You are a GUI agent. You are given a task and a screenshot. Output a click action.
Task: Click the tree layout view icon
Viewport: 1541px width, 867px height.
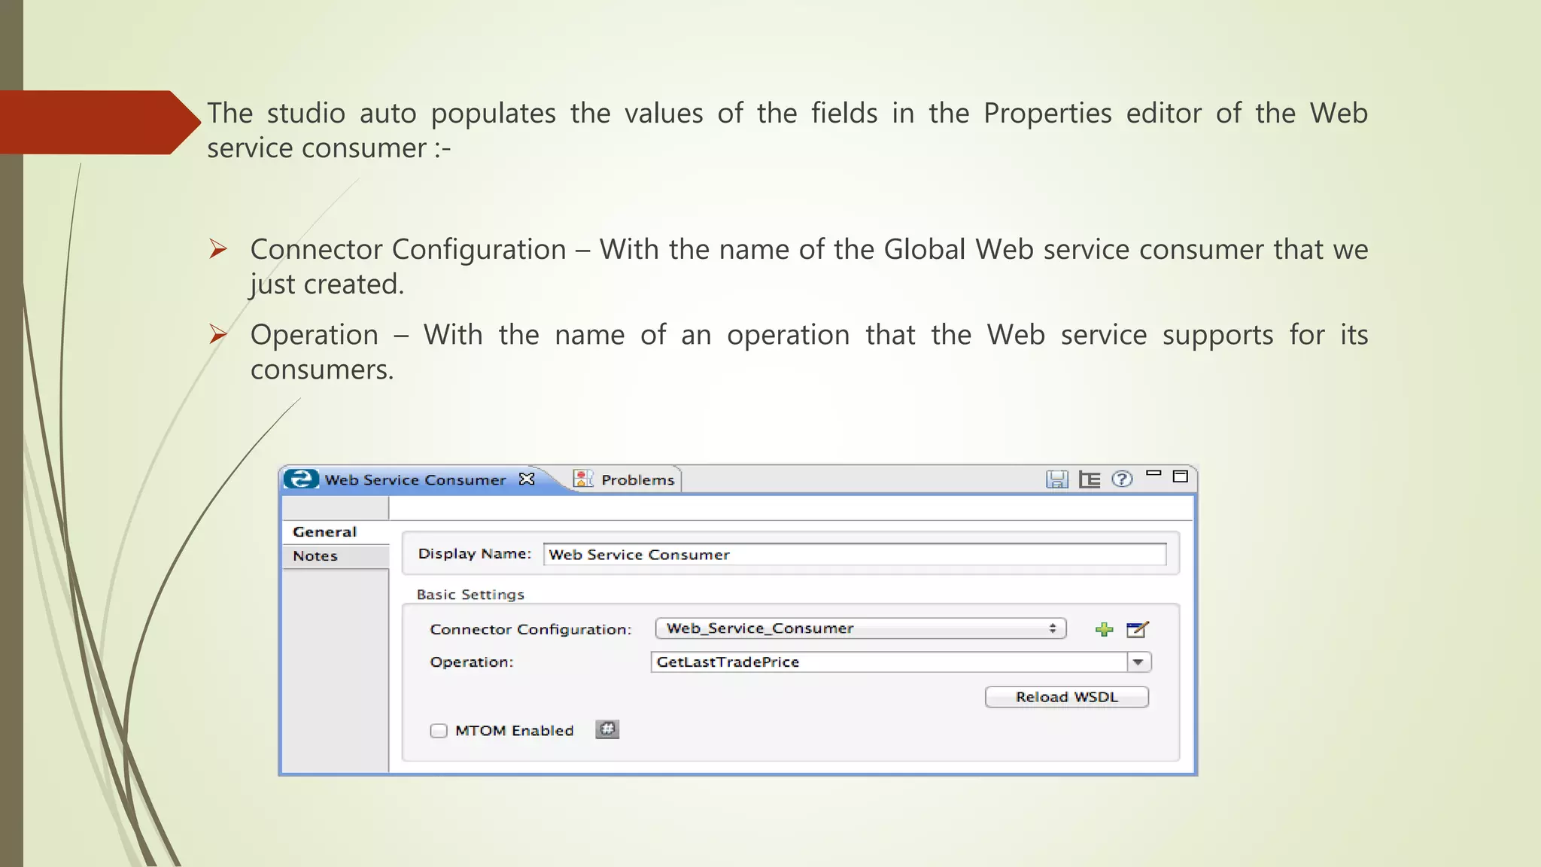(1089, 479)
